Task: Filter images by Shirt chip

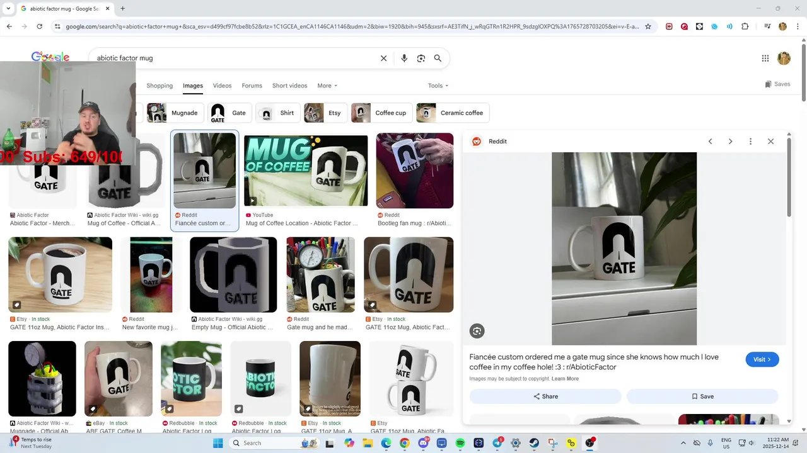Action: pos(278,113)
